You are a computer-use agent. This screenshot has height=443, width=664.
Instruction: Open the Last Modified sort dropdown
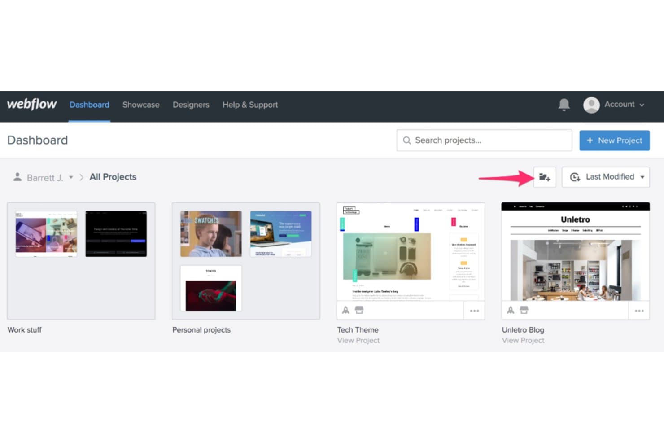tap(606, 177)
